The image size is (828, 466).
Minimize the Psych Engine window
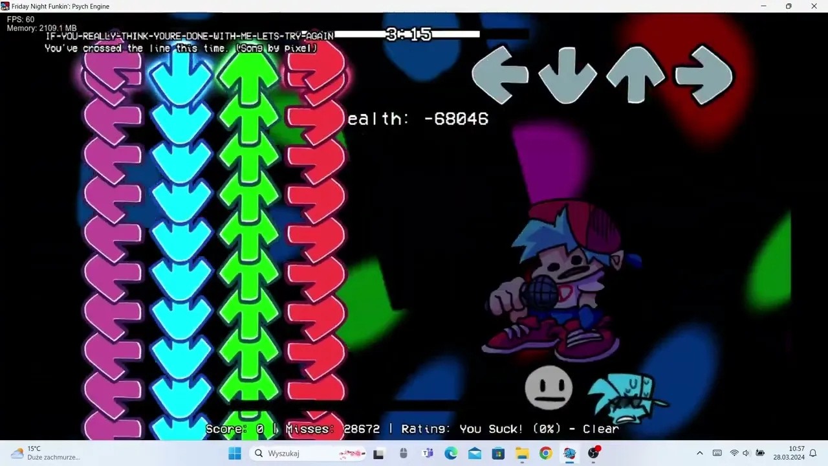click(x=763, y=6)
